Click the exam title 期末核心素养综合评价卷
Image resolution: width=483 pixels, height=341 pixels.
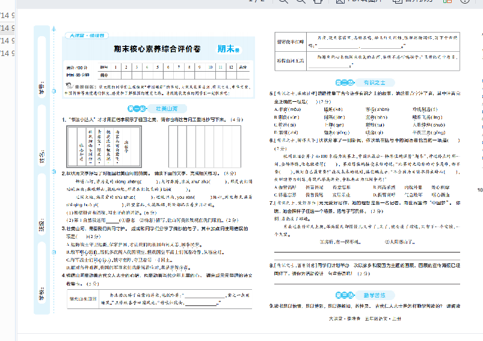pyautogui.click(x=158, y=49)
